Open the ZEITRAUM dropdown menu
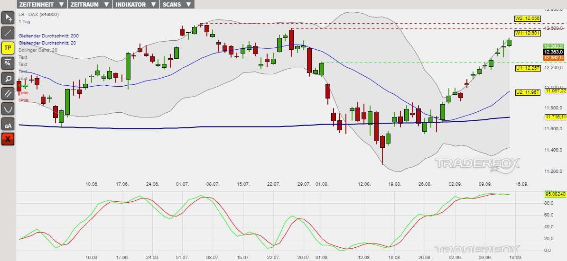Viewport: 567px width, 261px height. [90, 4]
